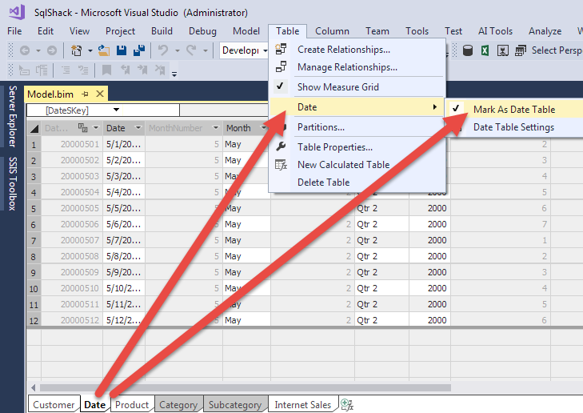Viewport: 583px width, 413px height.
Task: Open the Date column header filter dropdown
Action: (138, 128)
